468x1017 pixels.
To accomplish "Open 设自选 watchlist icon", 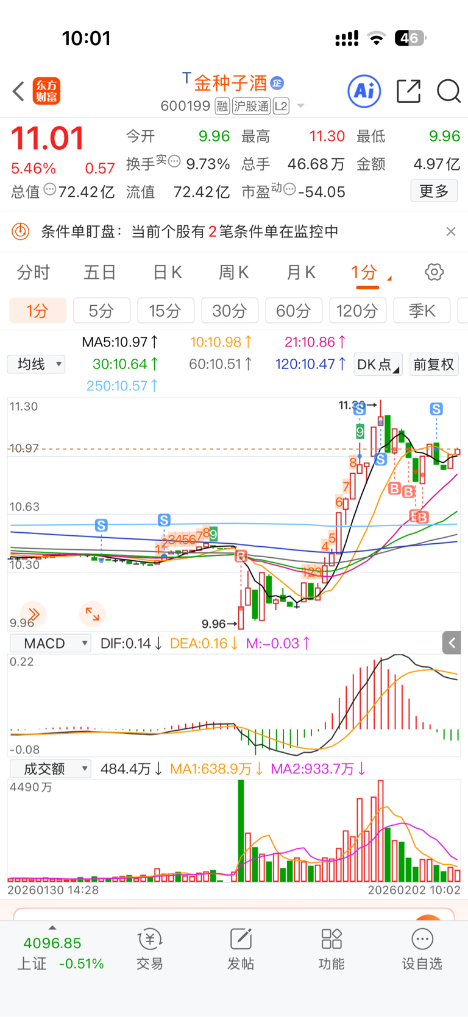I will point(422,940).
